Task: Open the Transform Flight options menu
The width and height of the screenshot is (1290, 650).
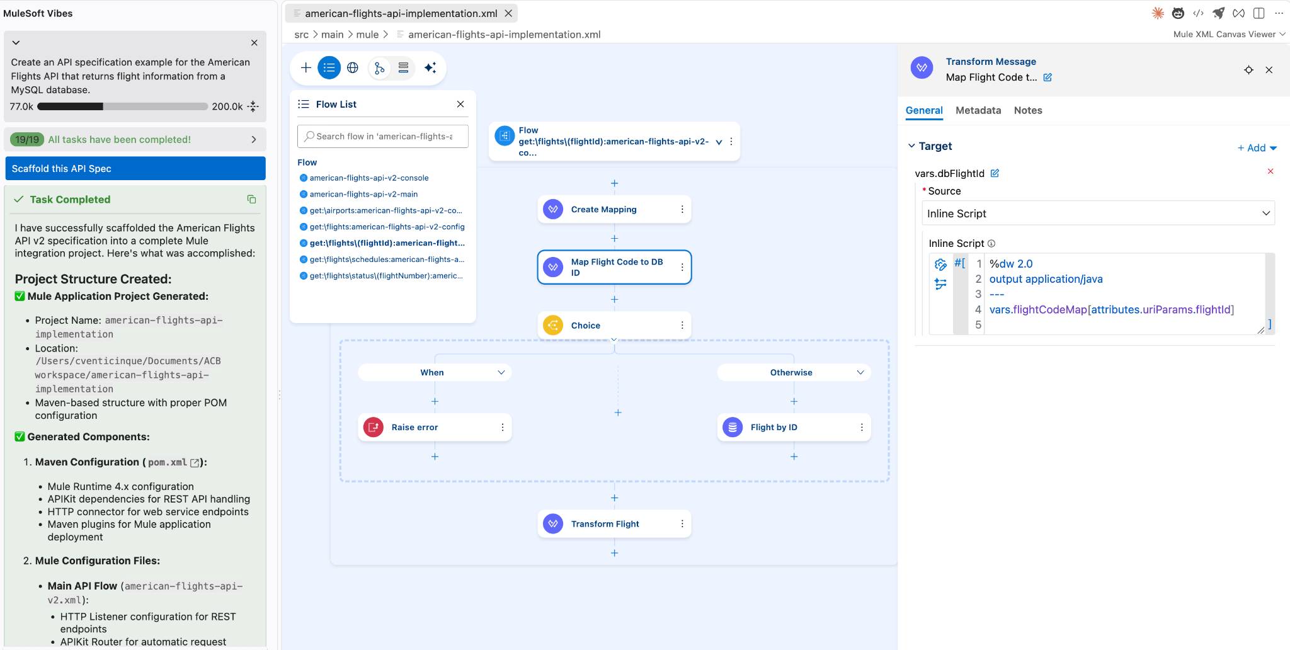Action: 682,524
